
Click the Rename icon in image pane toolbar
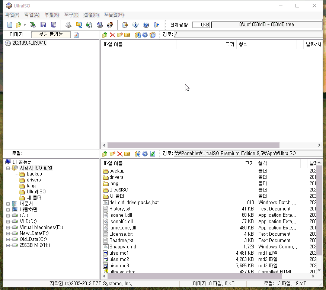click(127, 35)
